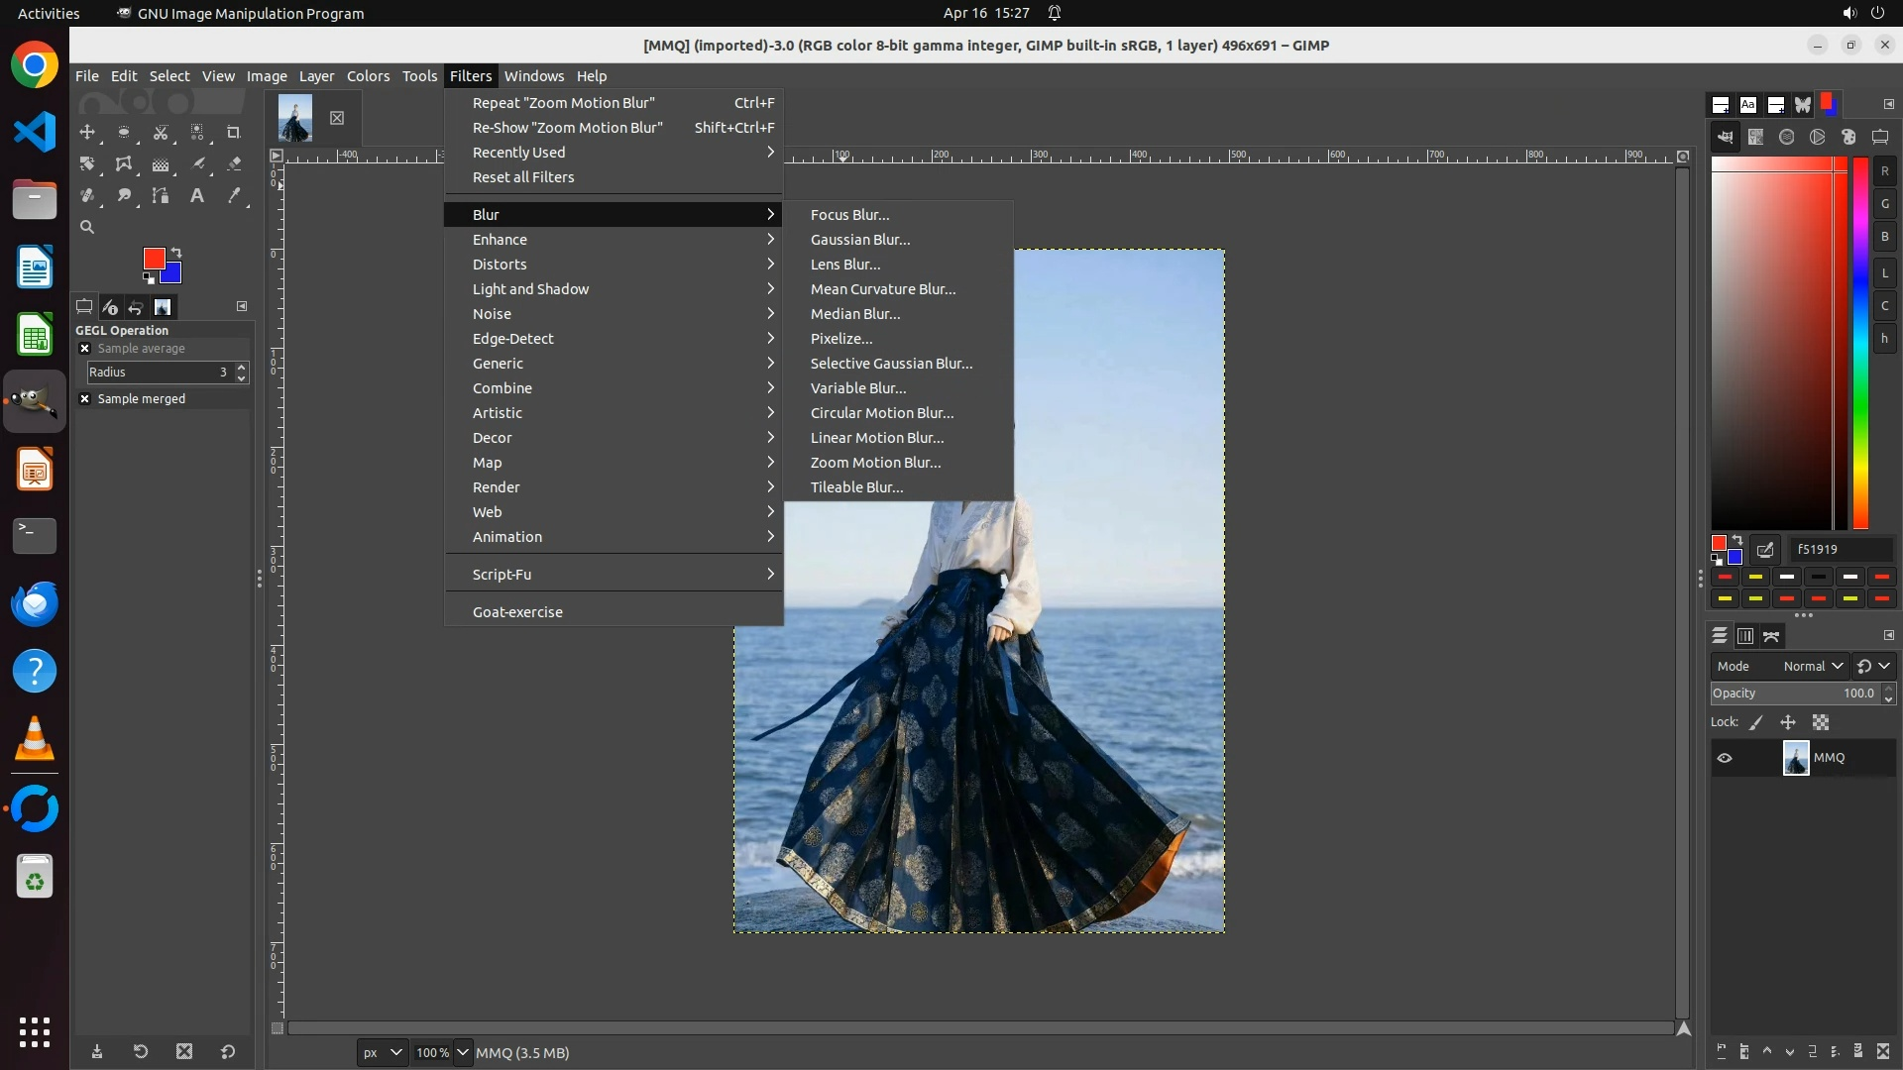The height and width of the screenshot is (1070, 1903).
Task: Open the Colors menu
Action: pyautogui.click(x=368, y=76)
